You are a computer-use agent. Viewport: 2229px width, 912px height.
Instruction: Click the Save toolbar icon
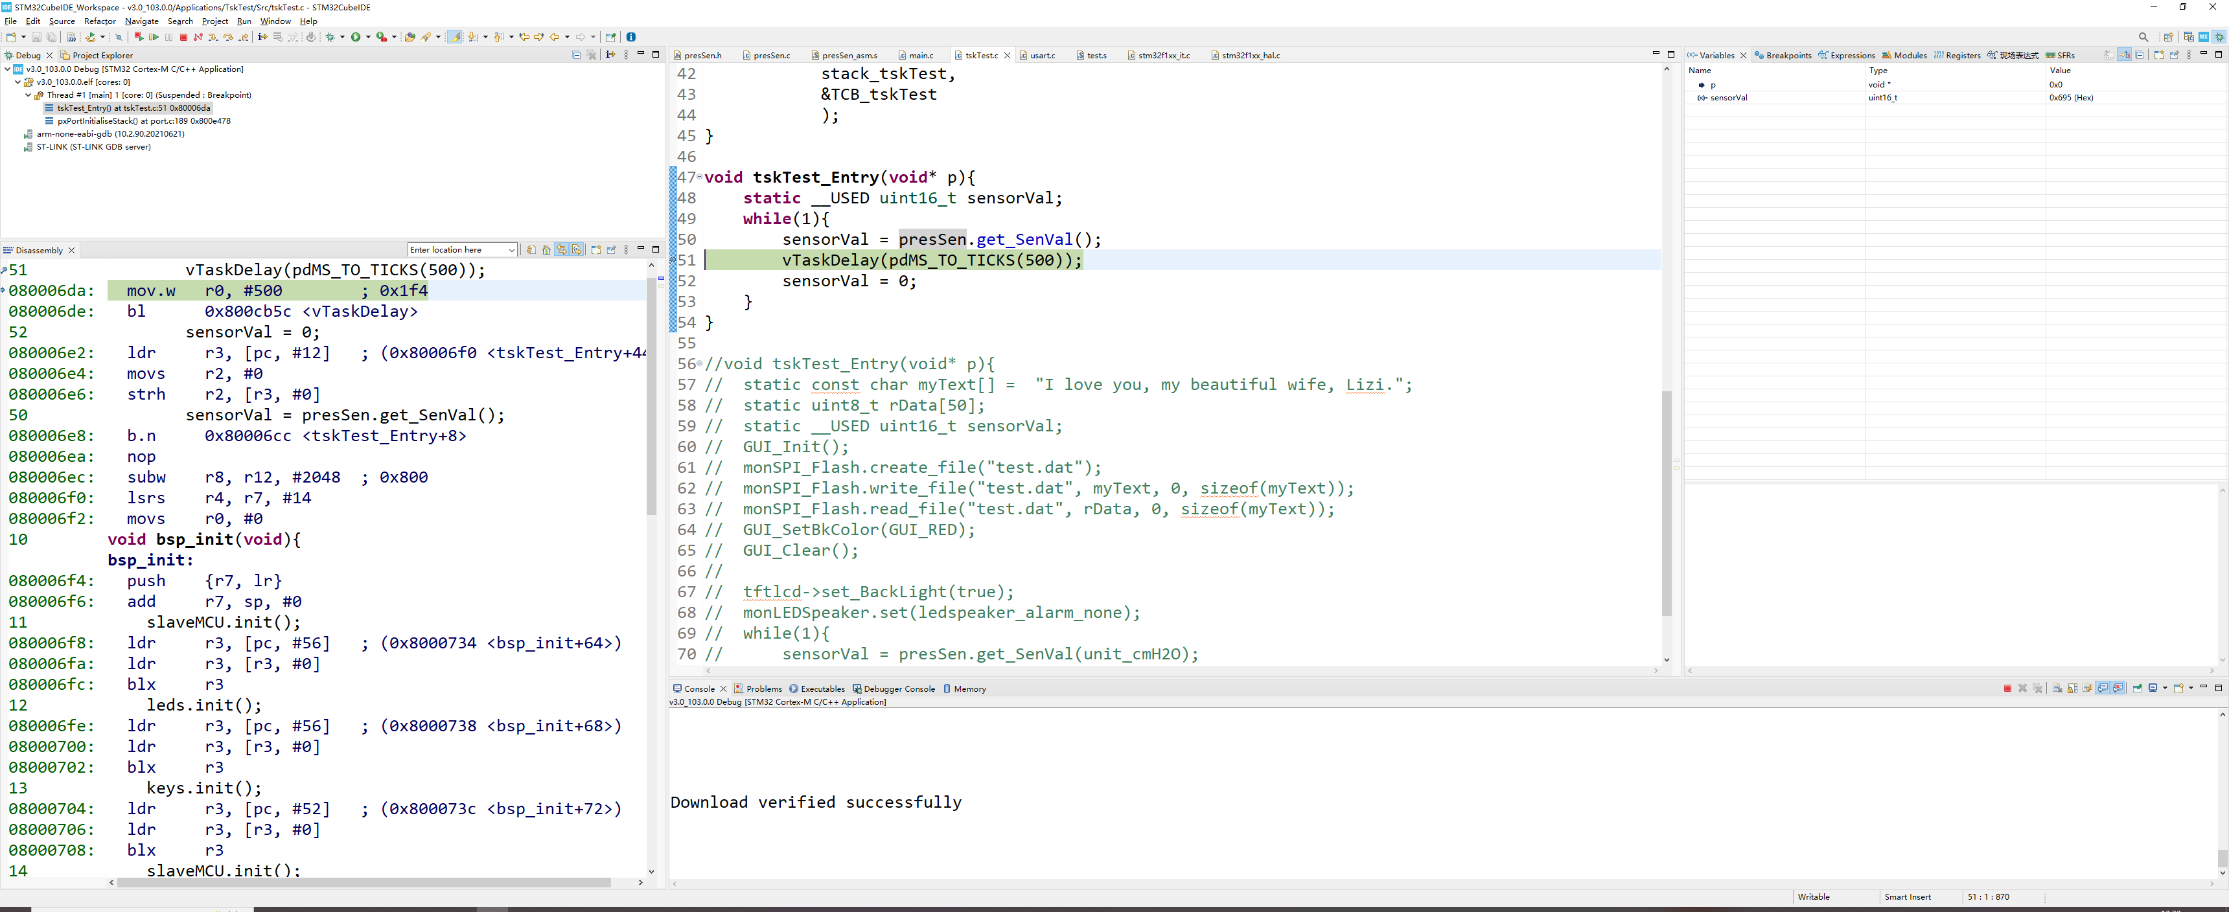pyautogui.click(x=36, y=37)
